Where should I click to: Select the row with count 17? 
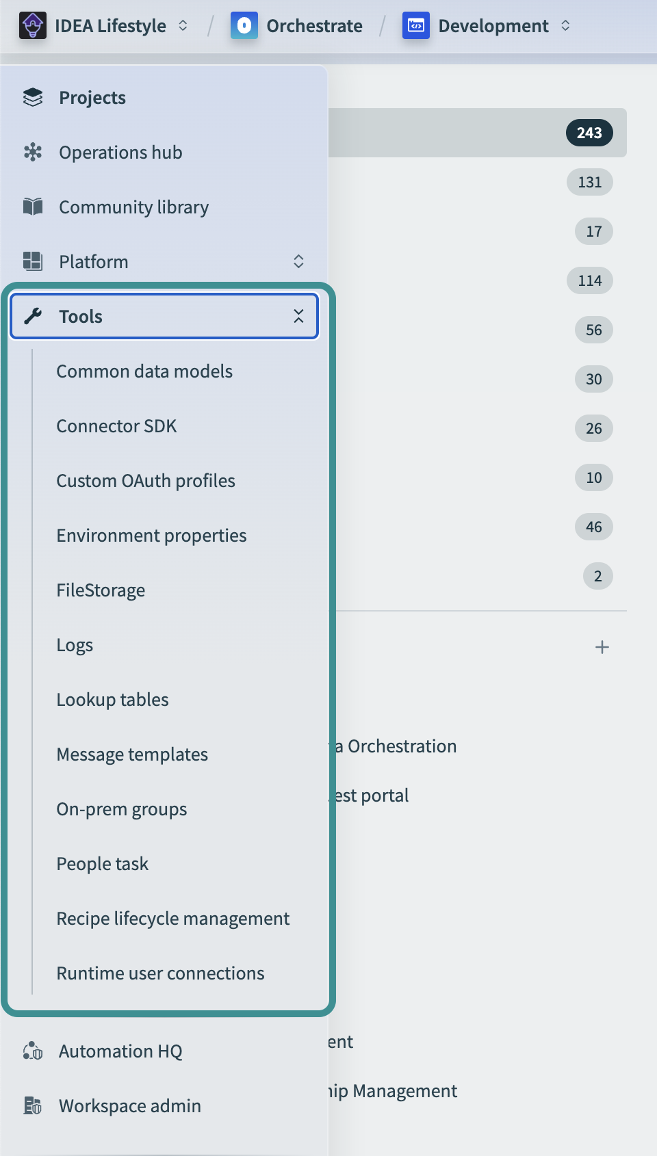[478, 231]
